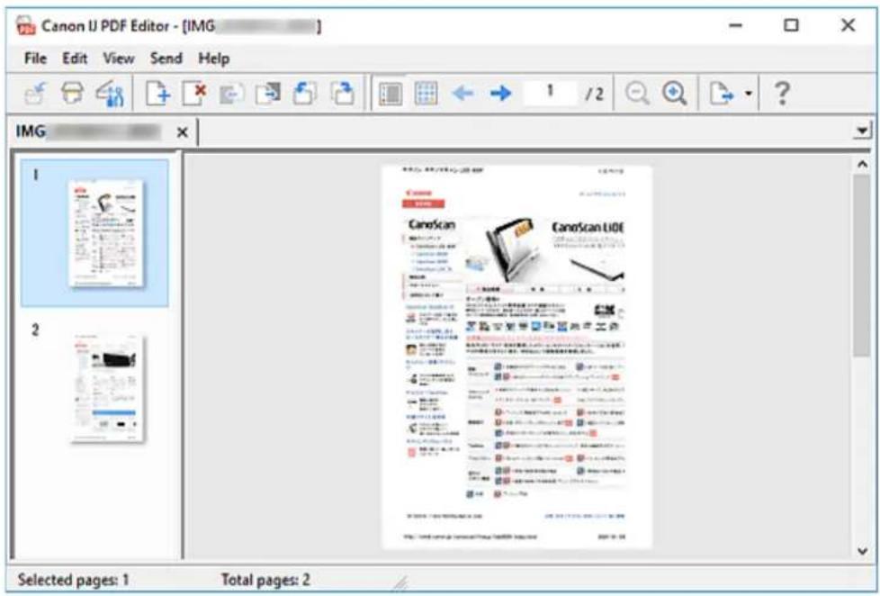The image size is (880, 596).
Task: Rotate page right with the toolbar icon
Action: pos(342,94)
